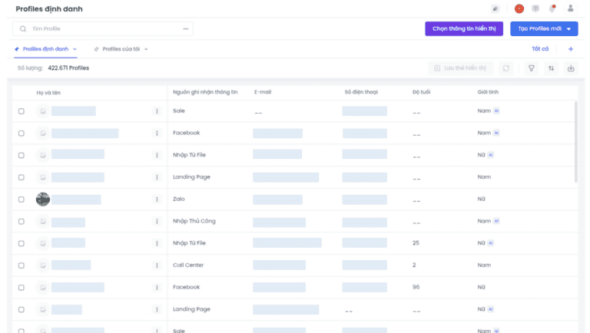Click the Lưu thẻ hiển thị button
Viewport: 590px width, 333px height.
coord(460,68)
